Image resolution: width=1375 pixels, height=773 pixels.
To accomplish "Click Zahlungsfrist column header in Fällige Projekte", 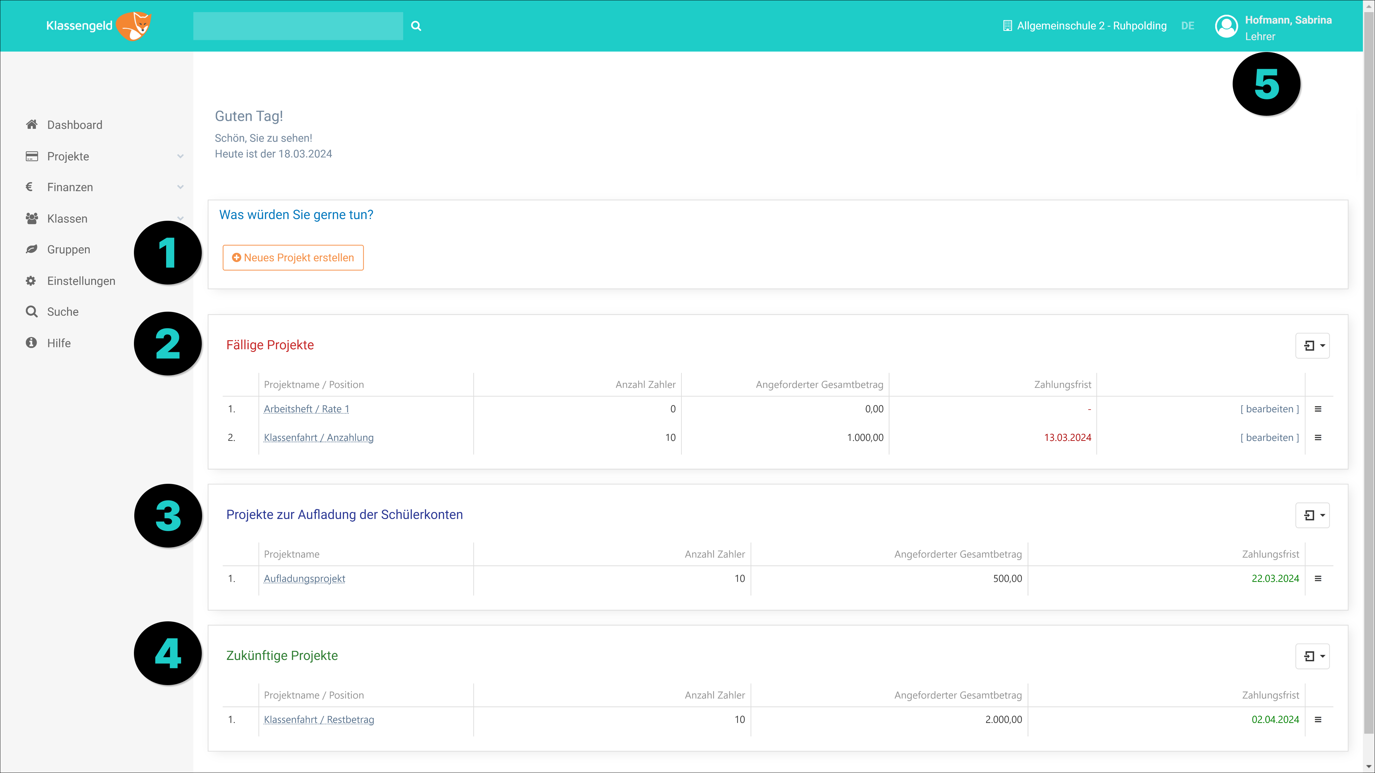I will 1062,384.
